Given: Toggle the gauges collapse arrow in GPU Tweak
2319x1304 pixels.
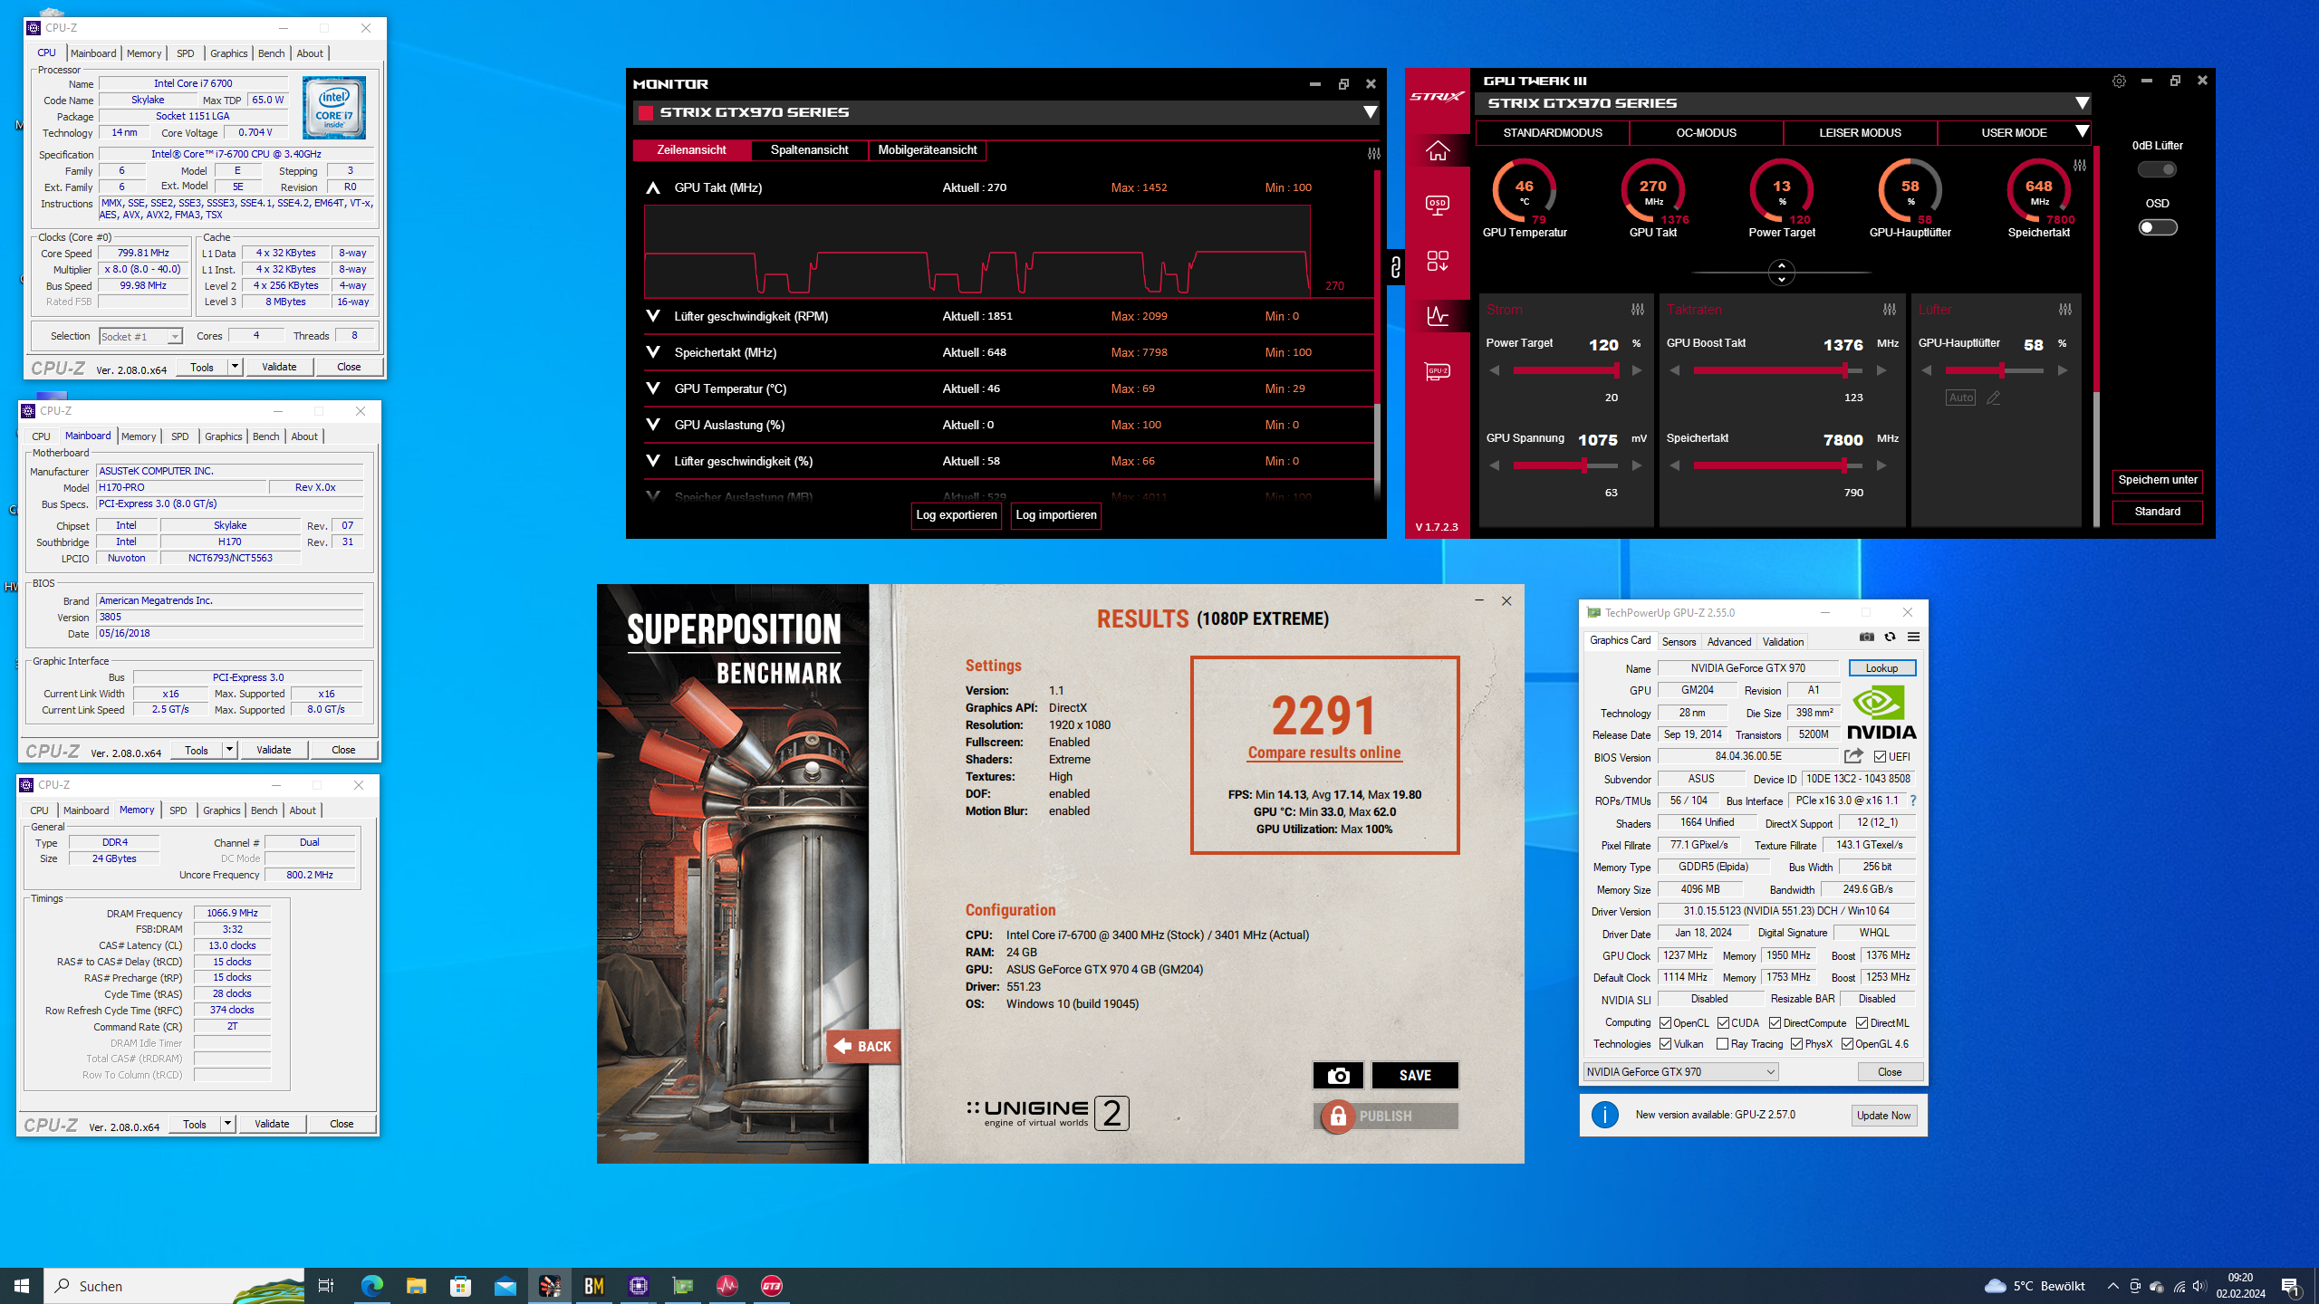Looking at the screenshot, I should click(1781, 272).
